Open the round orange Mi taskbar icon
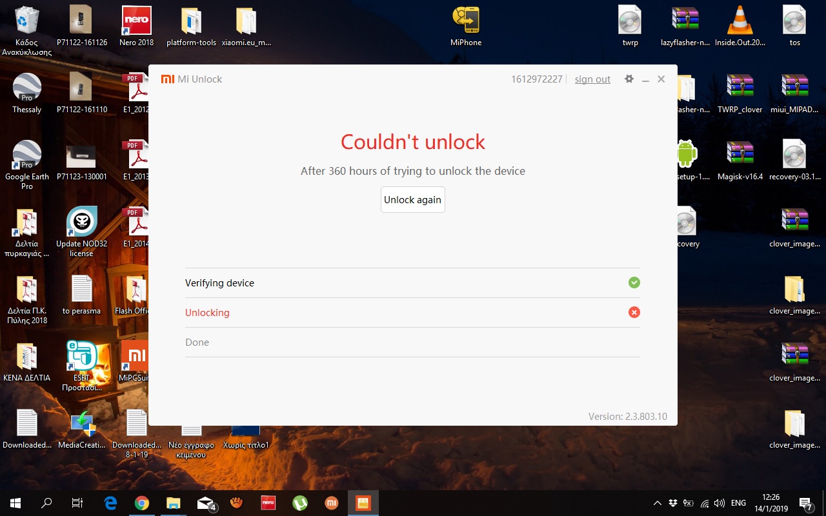The height and width of the screenshot is (516, 826). [332, 503]
